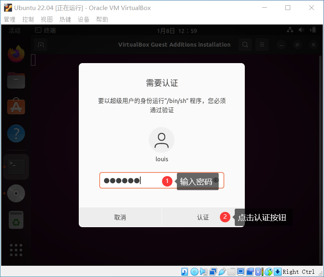Click the USB devices status icon
This screenshot has width=324, height=277.
[x=223, y=271]
